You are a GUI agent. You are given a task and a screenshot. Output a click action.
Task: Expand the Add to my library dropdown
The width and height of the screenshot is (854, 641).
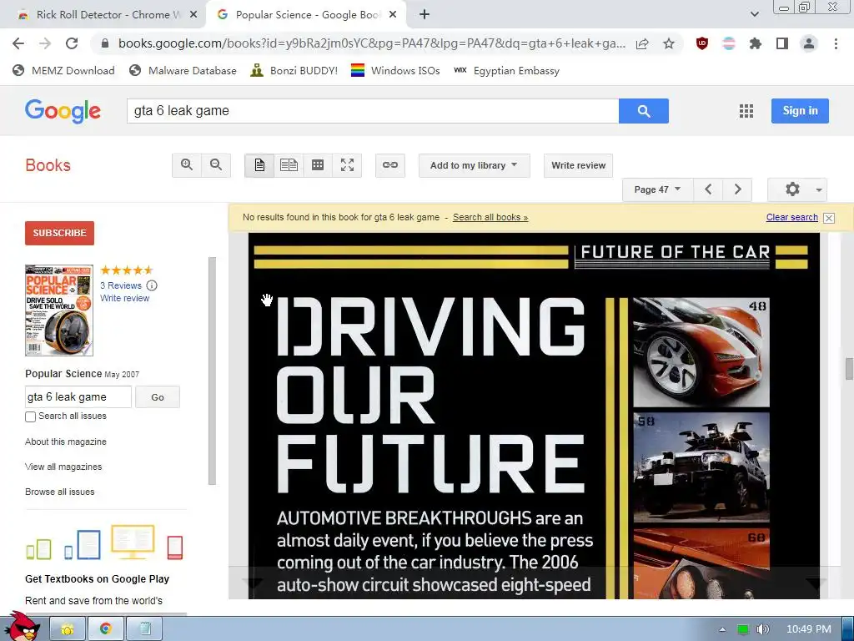[x=474, y=165]
